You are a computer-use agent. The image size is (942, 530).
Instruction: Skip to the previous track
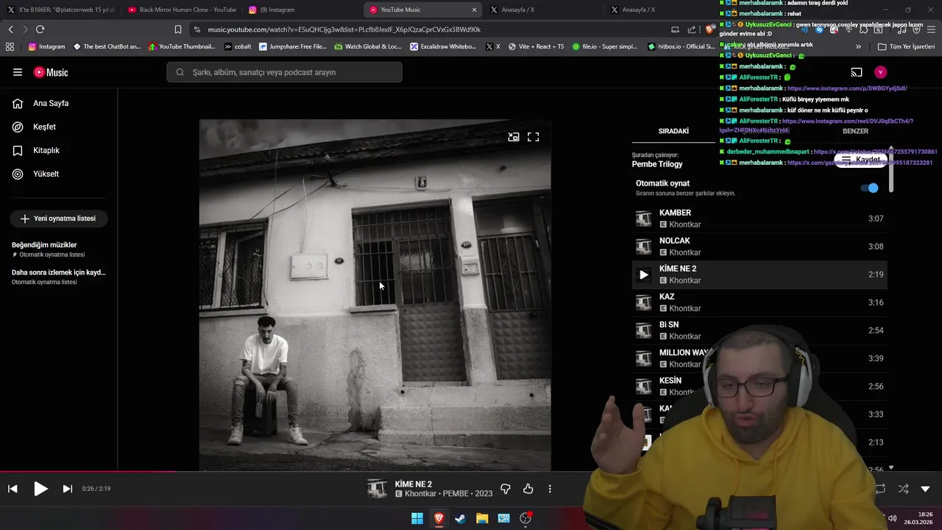tap(13, 489)
